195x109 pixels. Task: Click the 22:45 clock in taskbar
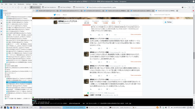pos(189,107)
